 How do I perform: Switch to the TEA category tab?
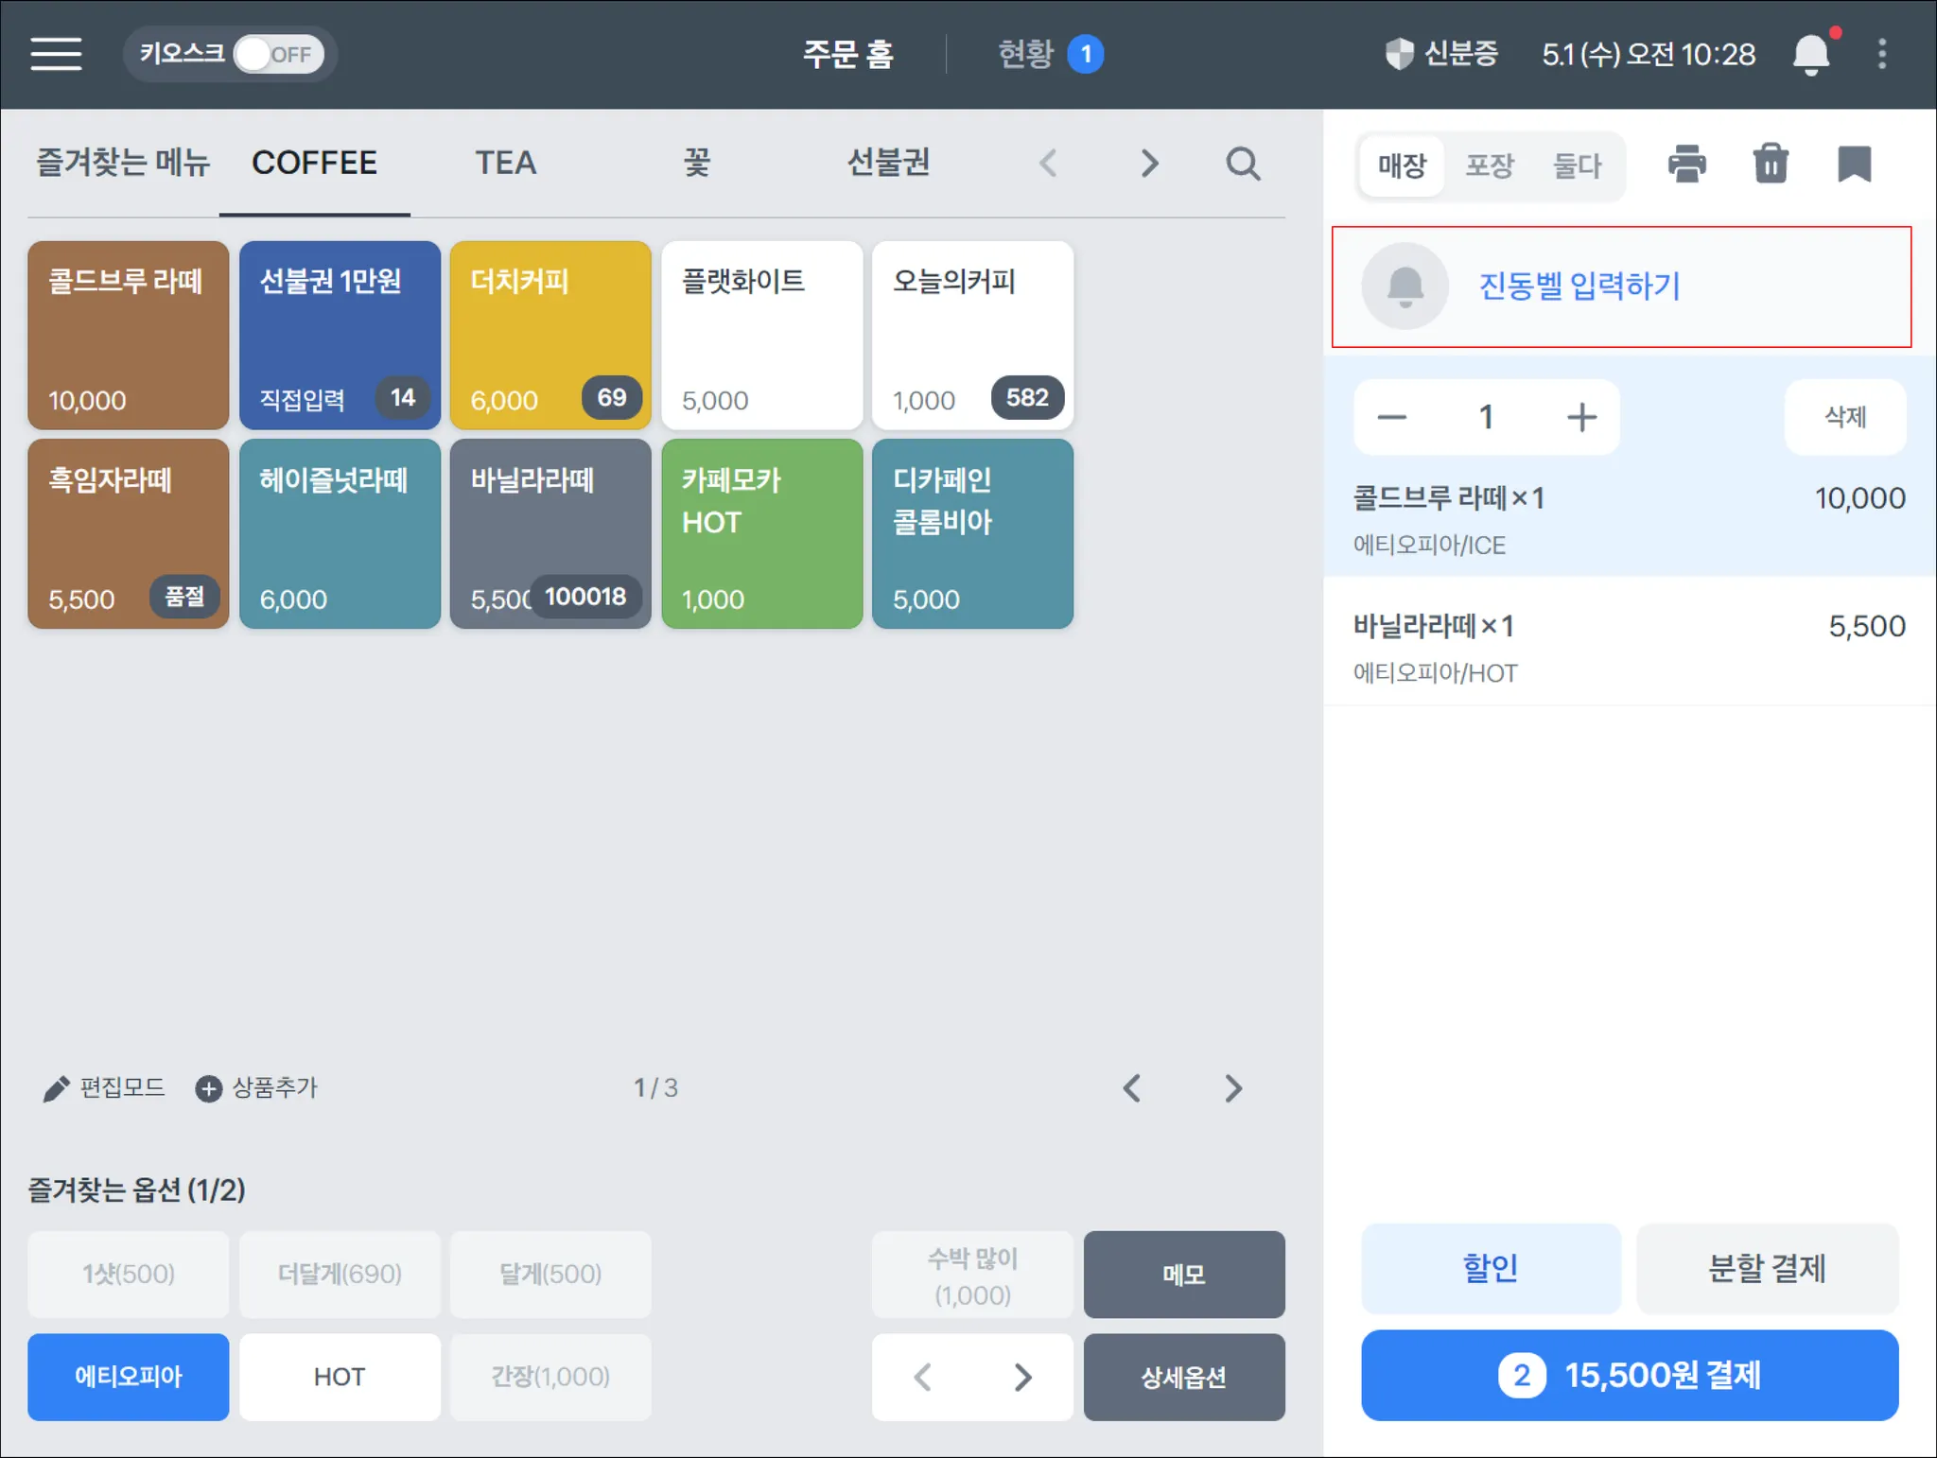pos(505,163)
